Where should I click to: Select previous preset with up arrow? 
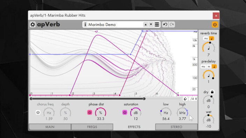coord(146,24)
